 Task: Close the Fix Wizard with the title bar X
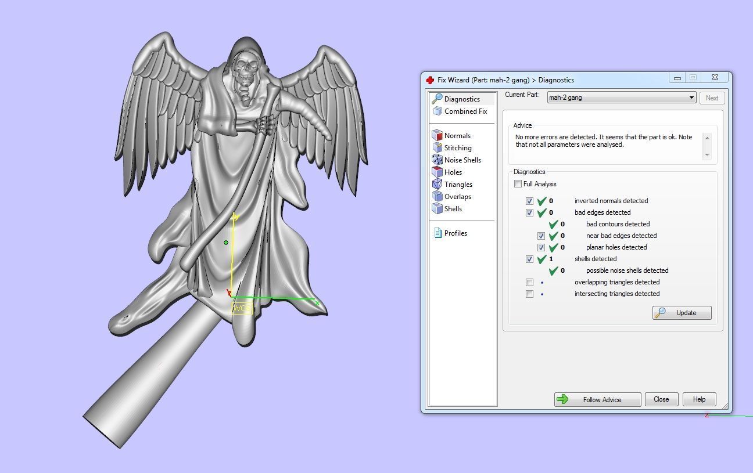tap(715, 77)
